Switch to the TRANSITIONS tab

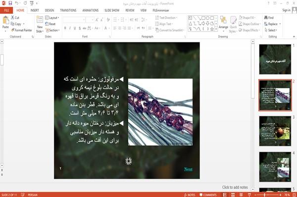(x=68, y=10)
